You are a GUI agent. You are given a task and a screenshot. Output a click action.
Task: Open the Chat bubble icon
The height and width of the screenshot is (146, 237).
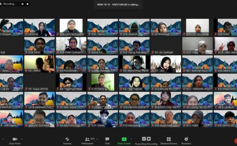coord(107,139)
